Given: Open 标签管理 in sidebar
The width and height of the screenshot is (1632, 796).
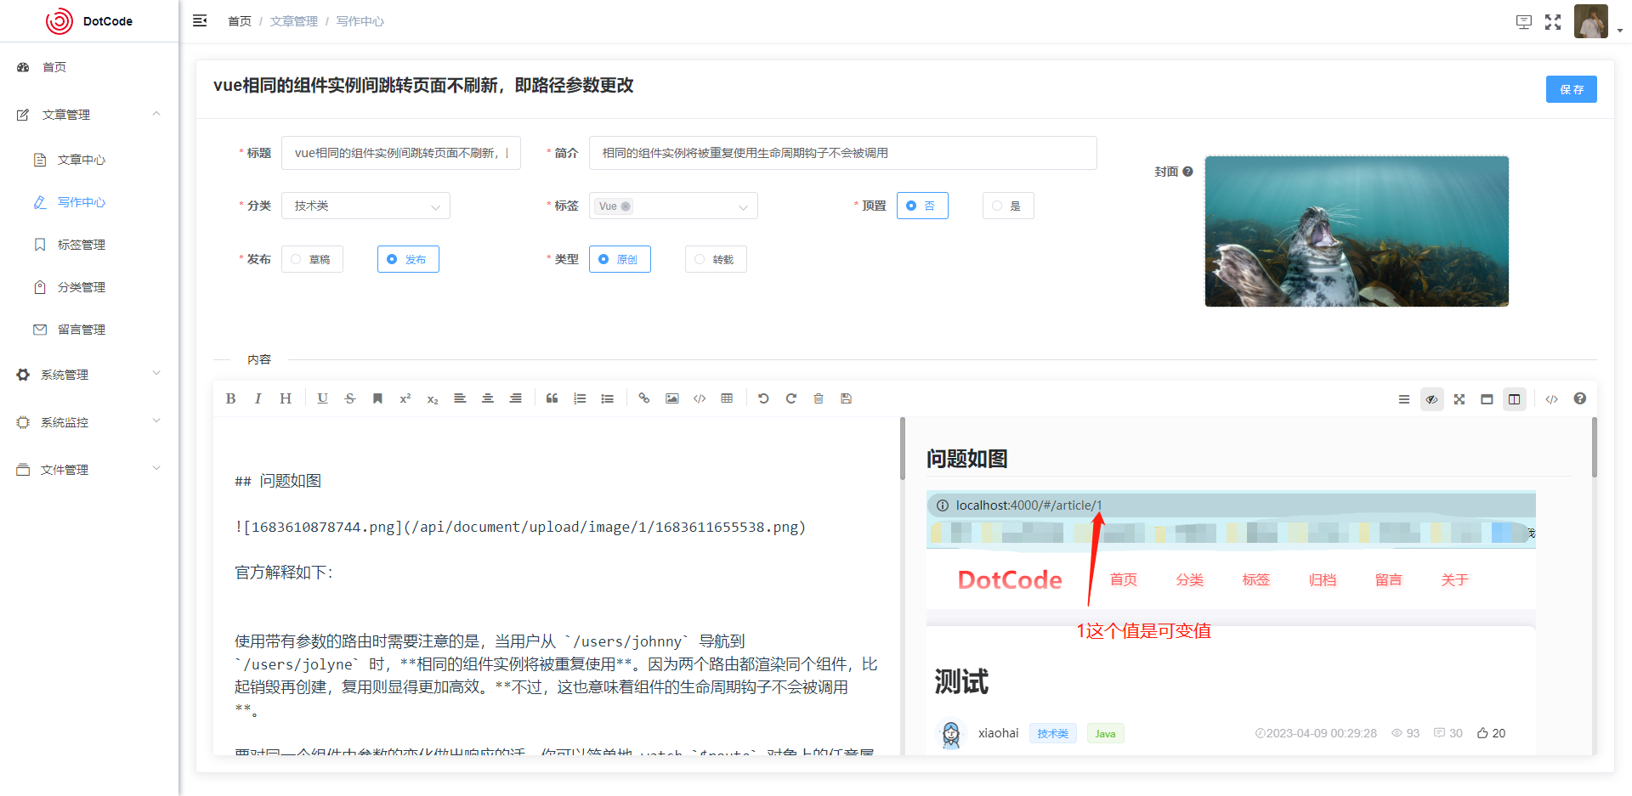Looking at the screenshot, I should click(x=89, y=245).
